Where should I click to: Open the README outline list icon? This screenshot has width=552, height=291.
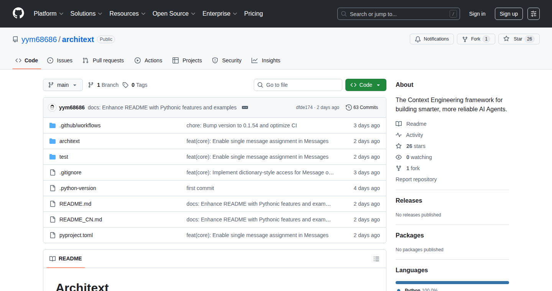pos(376,259)
